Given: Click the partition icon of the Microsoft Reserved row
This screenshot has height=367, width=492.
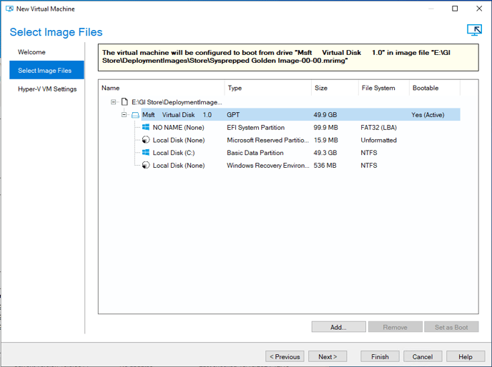Looking at the screenshot, I should click(x=146, y=140).
